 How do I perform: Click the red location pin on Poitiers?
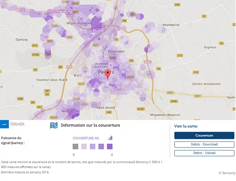point(108,75)
